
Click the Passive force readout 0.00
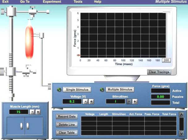pos(160,97)
